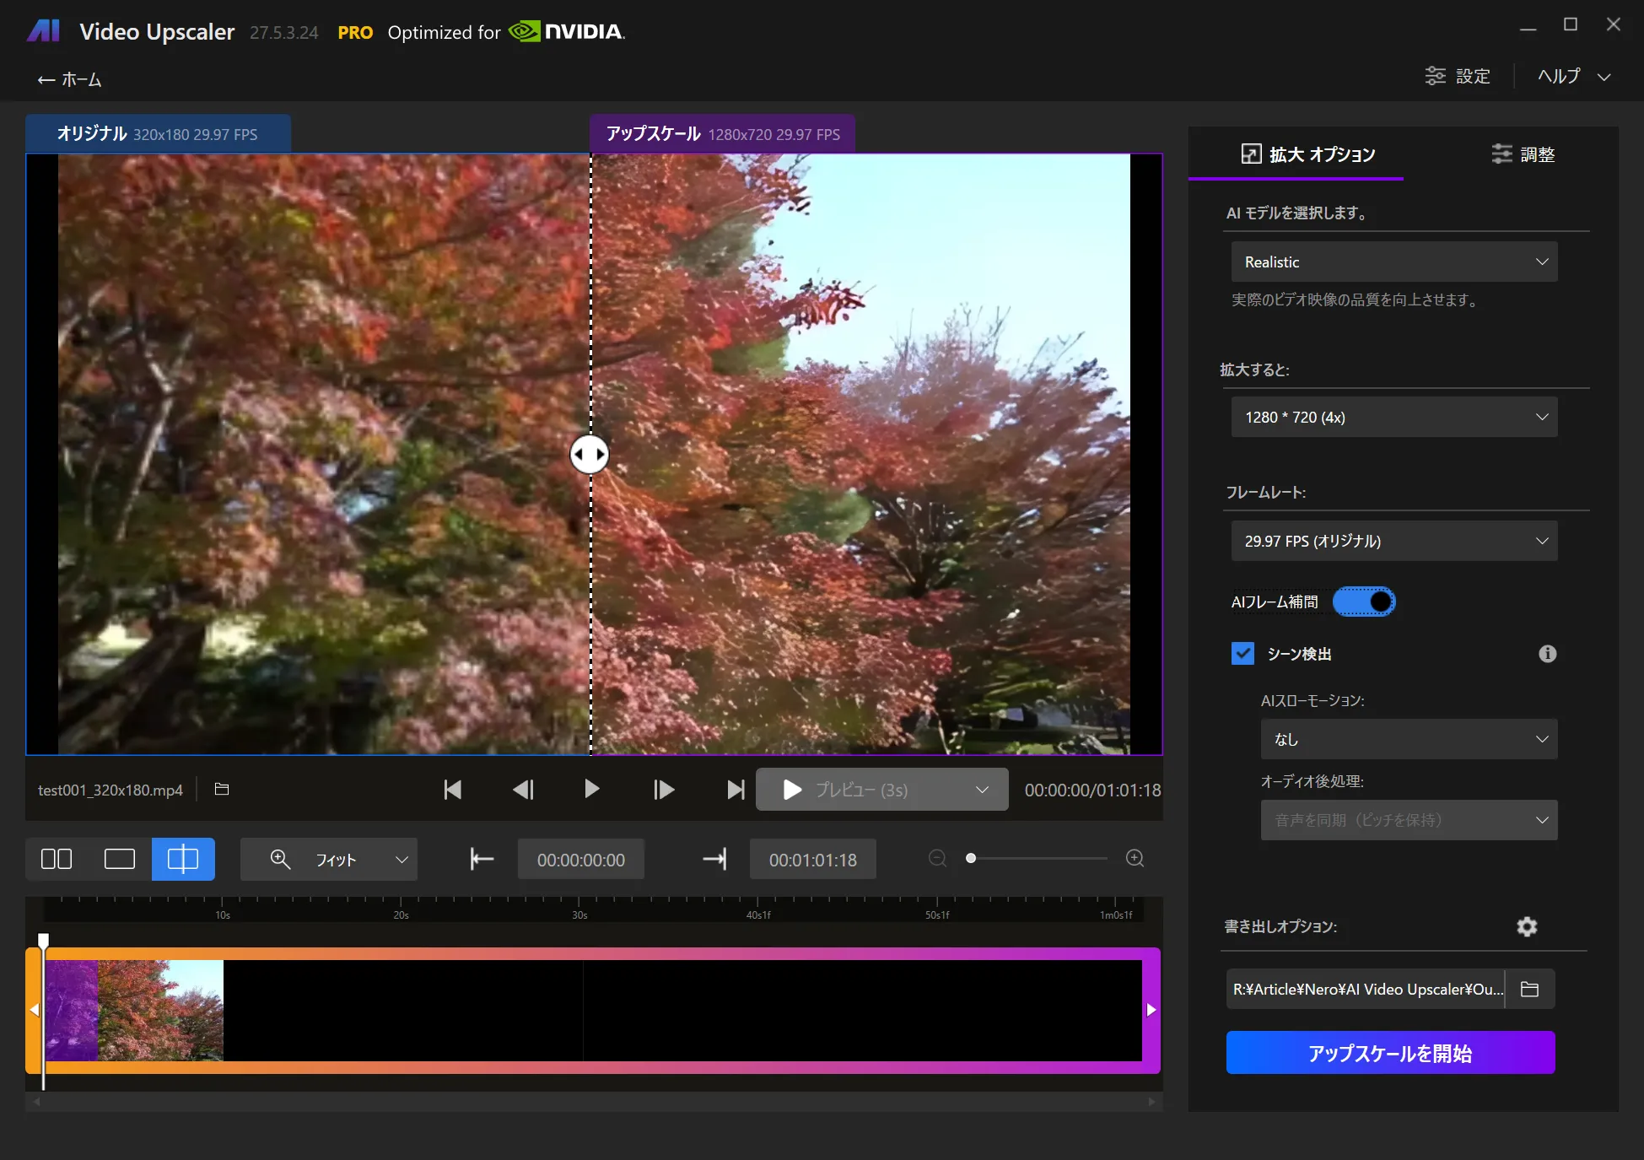
Task: Play the video preview
Action: coord(591,789)
